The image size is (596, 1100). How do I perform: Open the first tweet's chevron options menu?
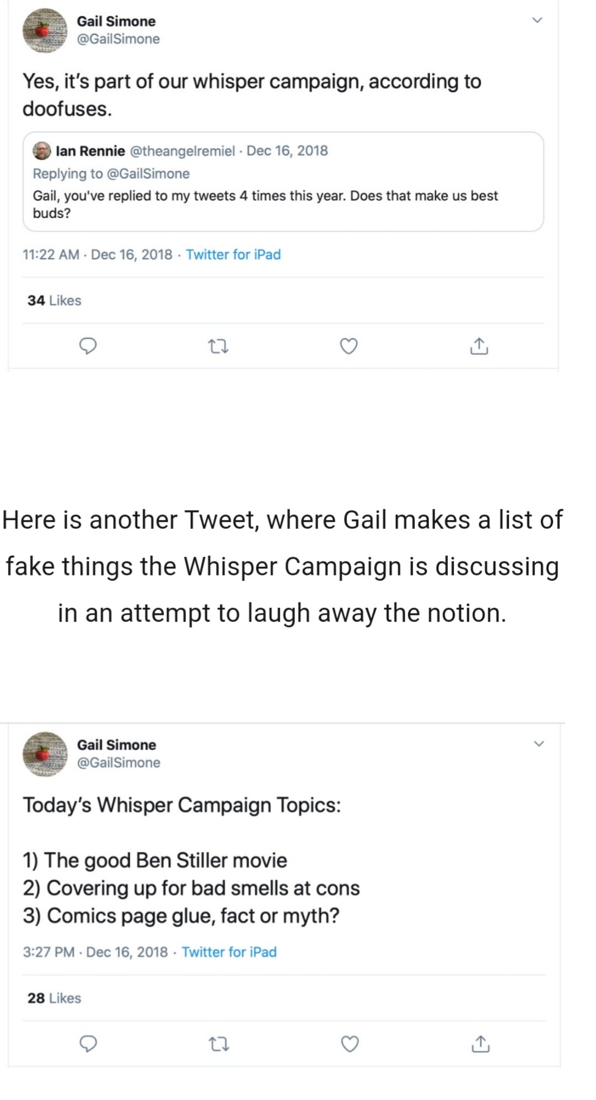point(537,20)
